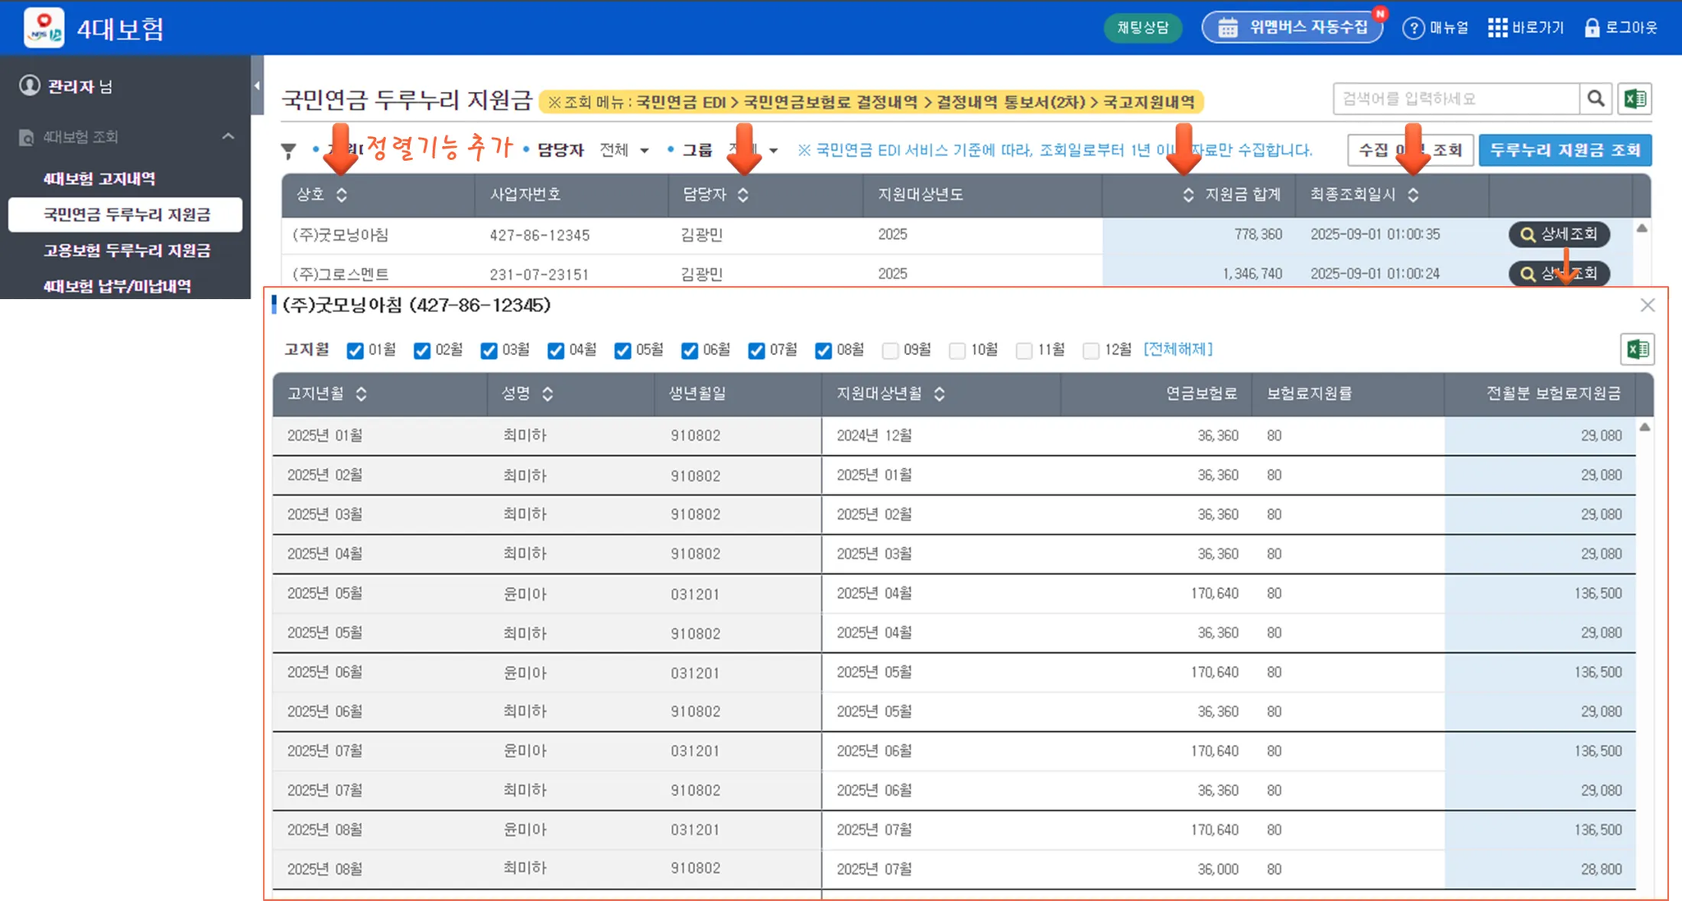Click the filter funnel icon
Image resolution: width=1682 pixels, height=901 pixels.
(288, 150)
